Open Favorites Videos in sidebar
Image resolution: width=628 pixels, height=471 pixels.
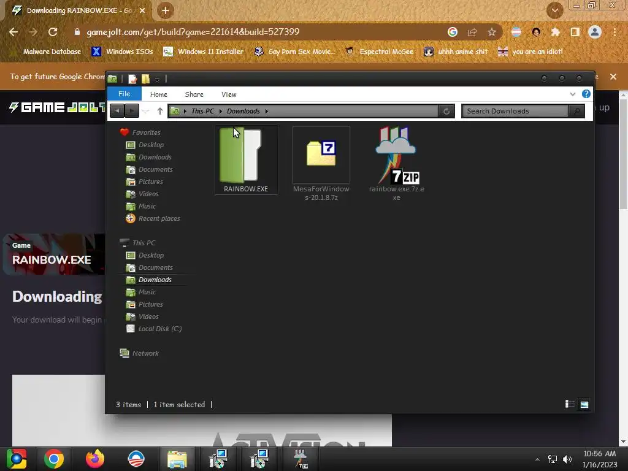click(142, 194)
